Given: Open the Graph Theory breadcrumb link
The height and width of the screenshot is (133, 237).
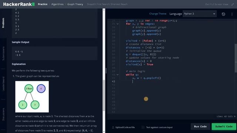Looking at the screenshot, I should 75,4.
